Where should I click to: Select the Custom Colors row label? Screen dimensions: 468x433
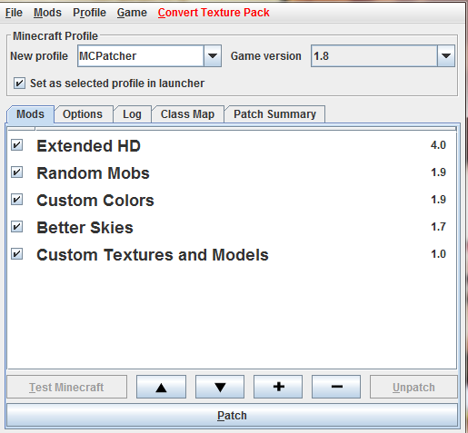click(x=95, y=201)
